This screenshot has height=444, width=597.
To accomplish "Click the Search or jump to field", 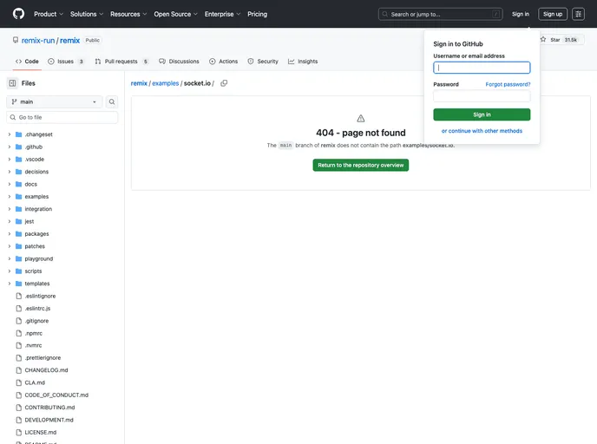I will tap(440, 14).
